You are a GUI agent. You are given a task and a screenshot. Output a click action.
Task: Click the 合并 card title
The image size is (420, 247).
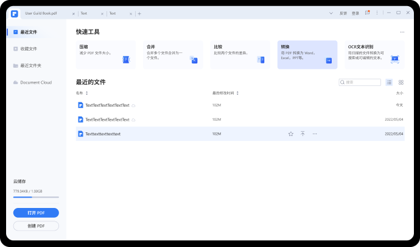[151, 47]
